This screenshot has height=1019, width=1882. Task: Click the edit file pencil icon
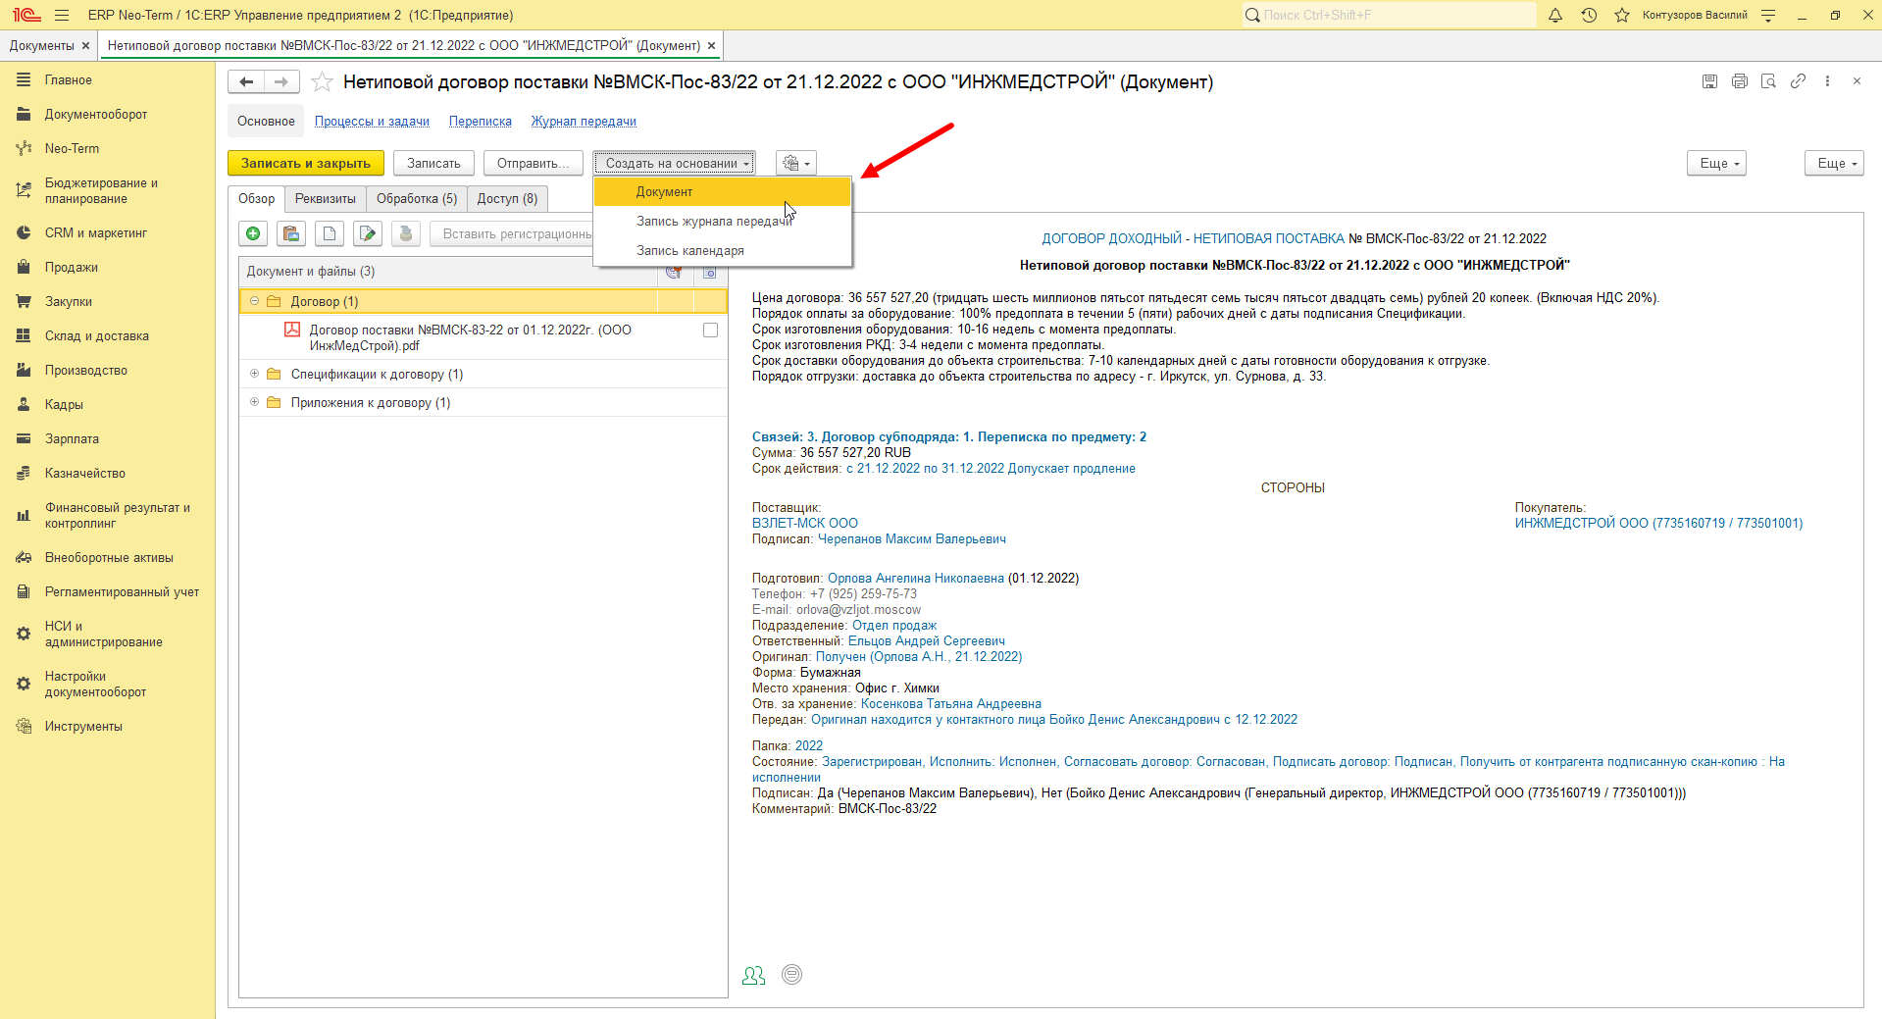coord(368,233)
